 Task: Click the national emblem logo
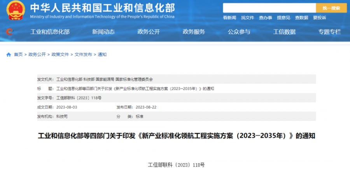(x=16, y=10)
